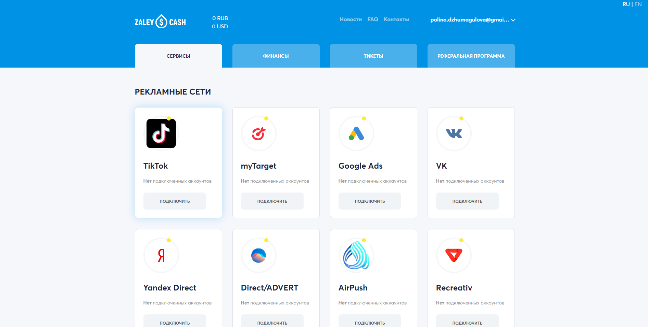The height and width of the screenshot is (327, 648).
Task: Select the myTarget card title
Action: pyautogui.click(x=258, y=166)
